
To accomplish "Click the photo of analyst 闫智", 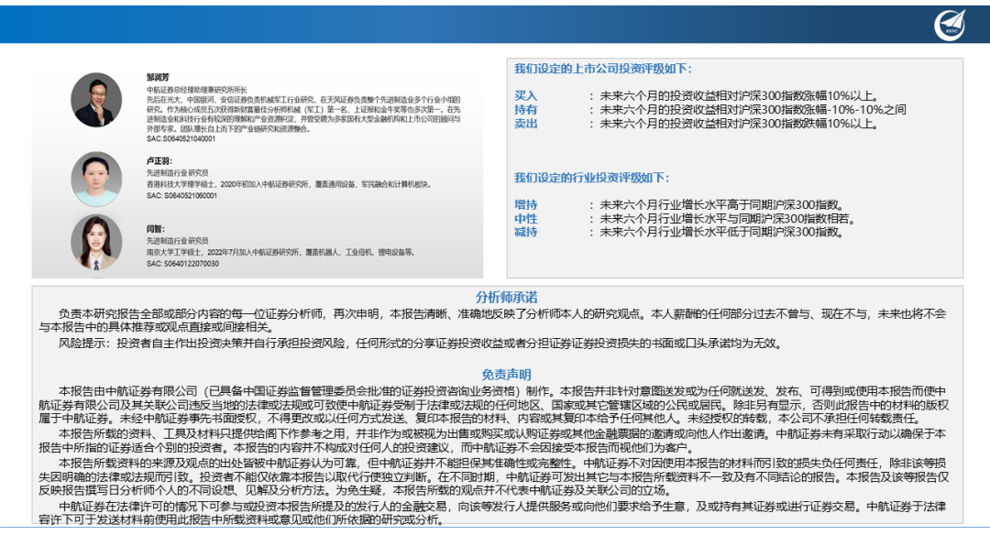I will [x=96, y=243].
